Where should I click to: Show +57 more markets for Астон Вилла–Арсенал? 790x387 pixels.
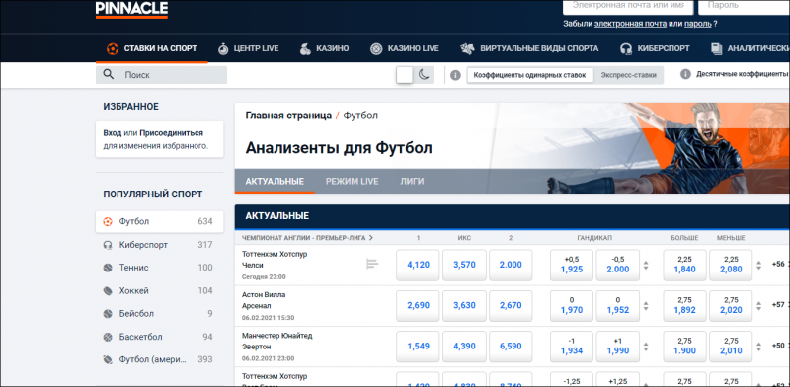(x=778, y=304)
